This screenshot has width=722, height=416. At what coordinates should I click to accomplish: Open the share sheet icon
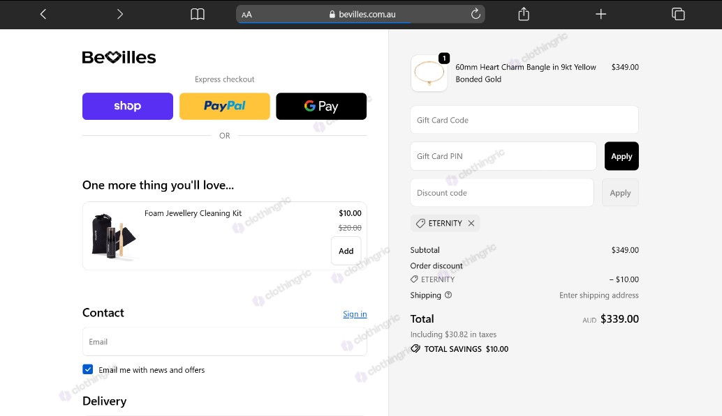tap(524, 14)
